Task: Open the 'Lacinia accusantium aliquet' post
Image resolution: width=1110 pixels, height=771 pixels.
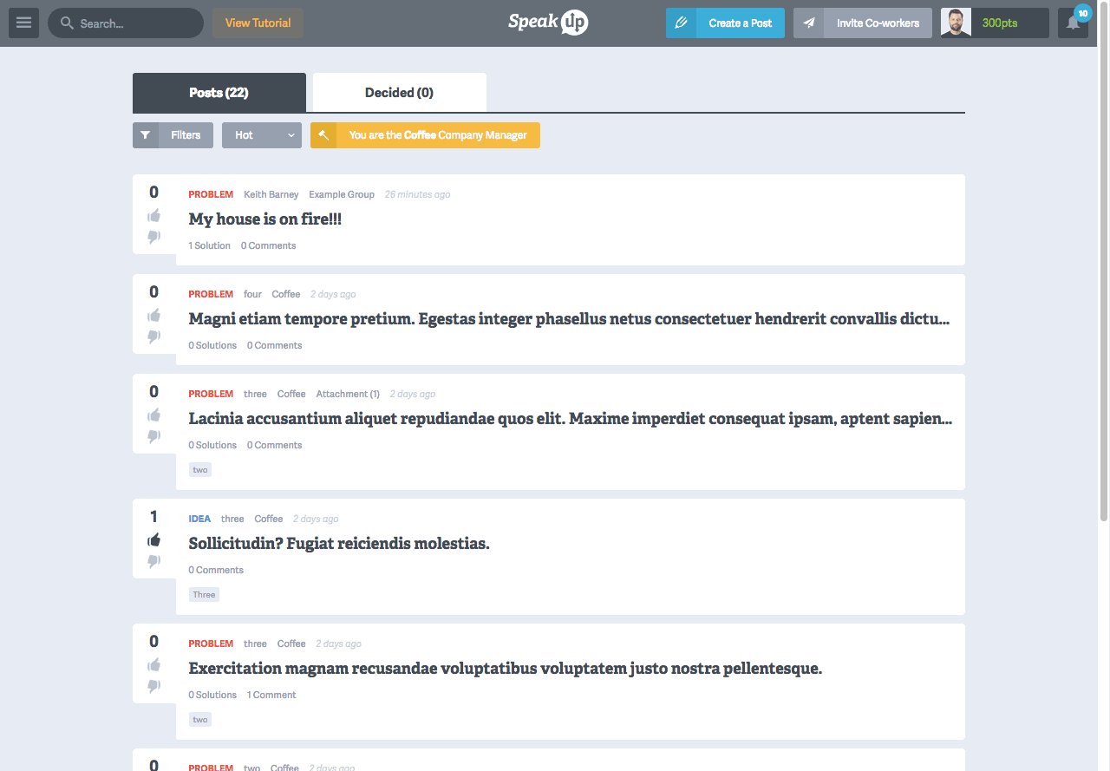Action: (571, 419)
